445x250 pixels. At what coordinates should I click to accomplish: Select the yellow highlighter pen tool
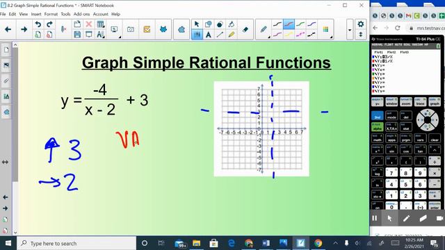pyautogui.click(x=232, y=35)
